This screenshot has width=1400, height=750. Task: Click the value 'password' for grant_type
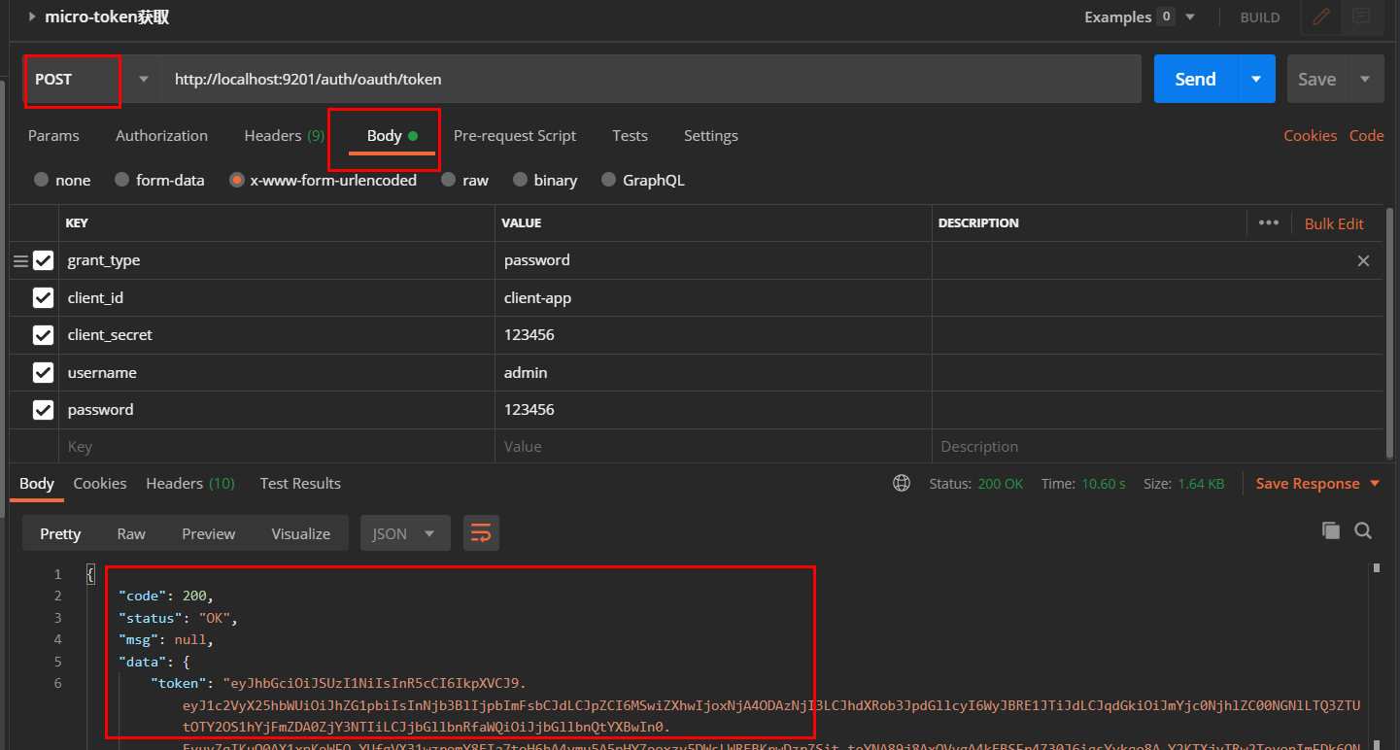537,260
